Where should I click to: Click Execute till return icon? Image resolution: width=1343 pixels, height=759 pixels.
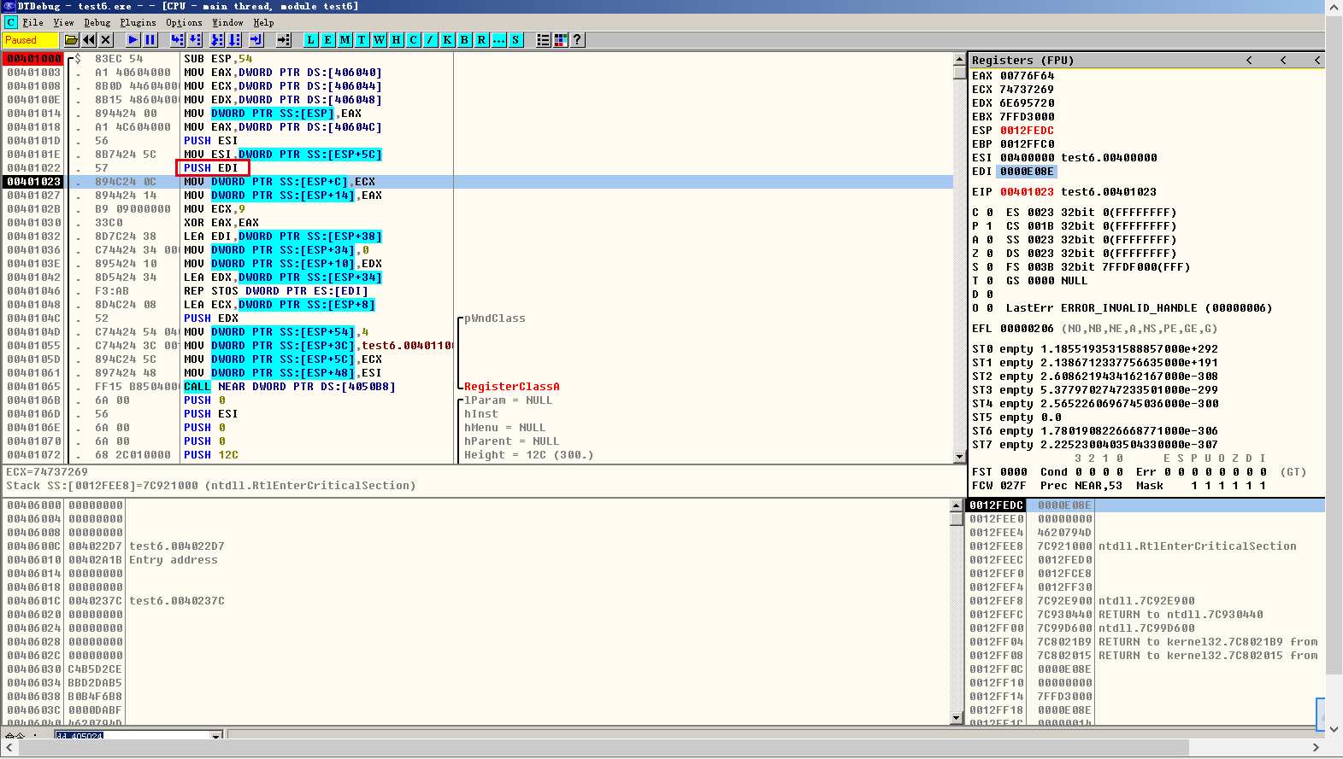[256, 39]
